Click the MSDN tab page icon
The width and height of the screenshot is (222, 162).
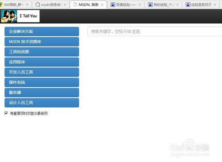tap(75, 4)
